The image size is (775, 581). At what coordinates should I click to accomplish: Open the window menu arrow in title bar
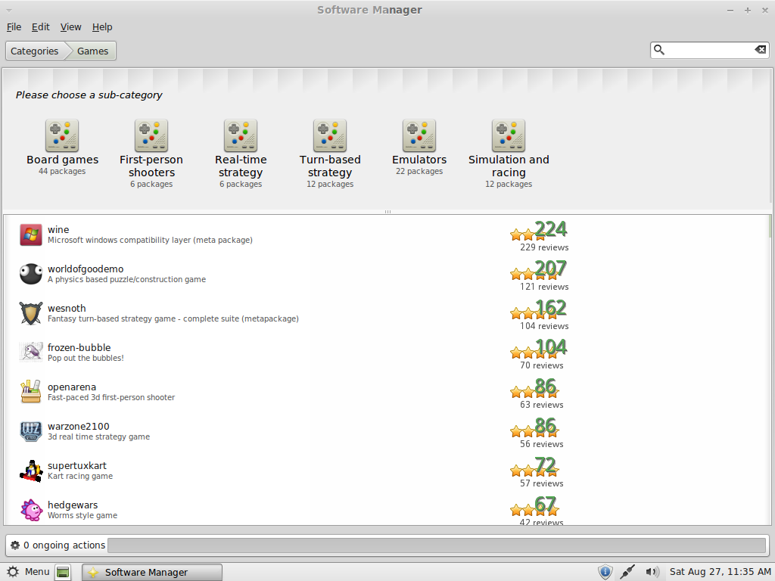(x=9, y=11)
